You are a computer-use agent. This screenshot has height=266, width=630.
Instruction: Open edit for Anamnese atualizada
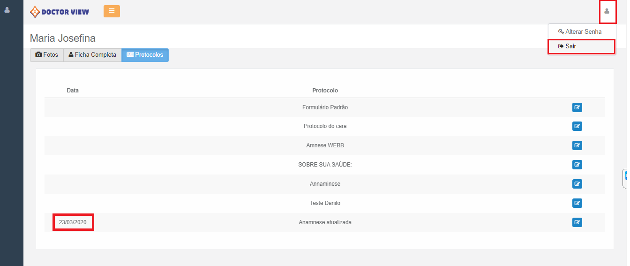point(577,222)
